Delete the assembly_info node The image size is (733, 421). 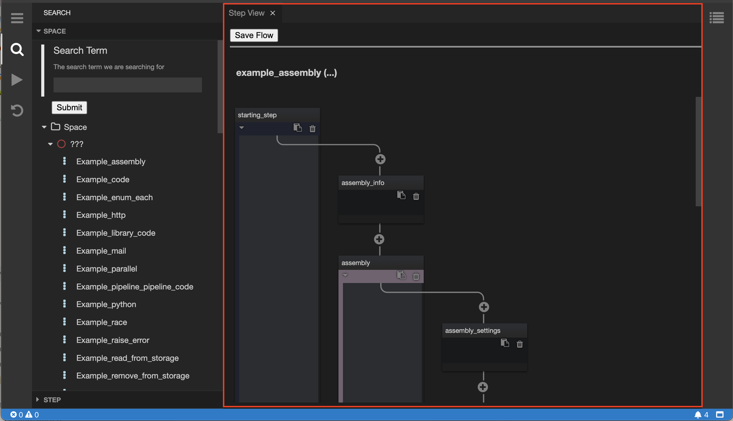click(416, 196)
